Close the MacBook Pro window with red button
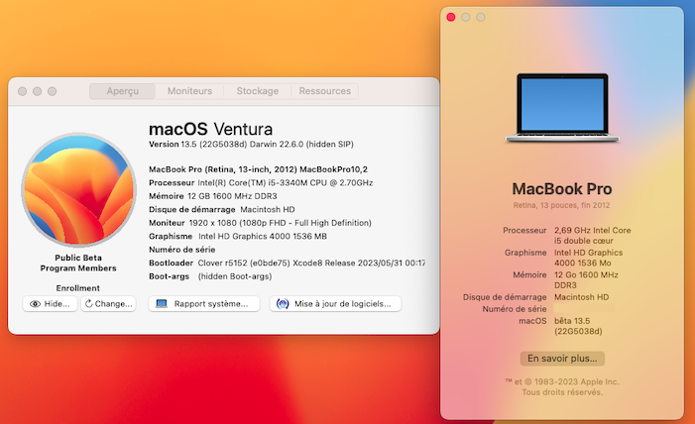The height and width of the screenshot is (424, 695). [x=451, y=17]
